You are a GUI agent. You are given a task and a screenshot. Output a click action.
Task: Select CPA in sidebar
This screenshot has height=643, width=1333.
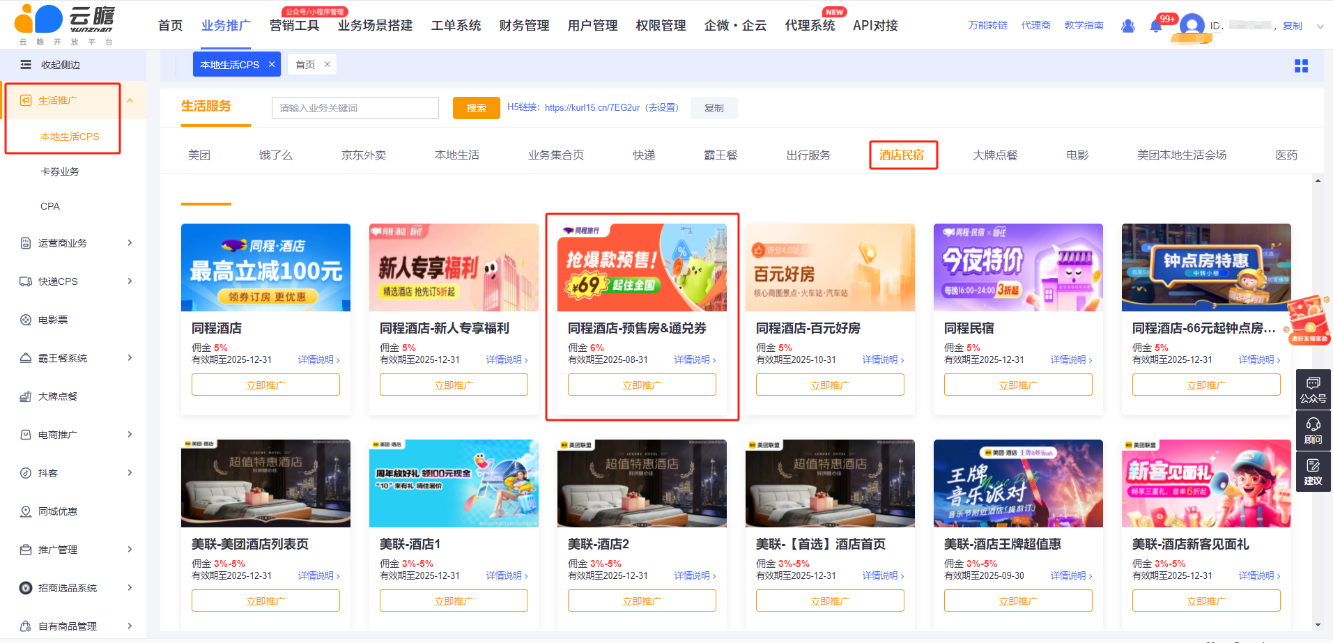click(50, 206)
